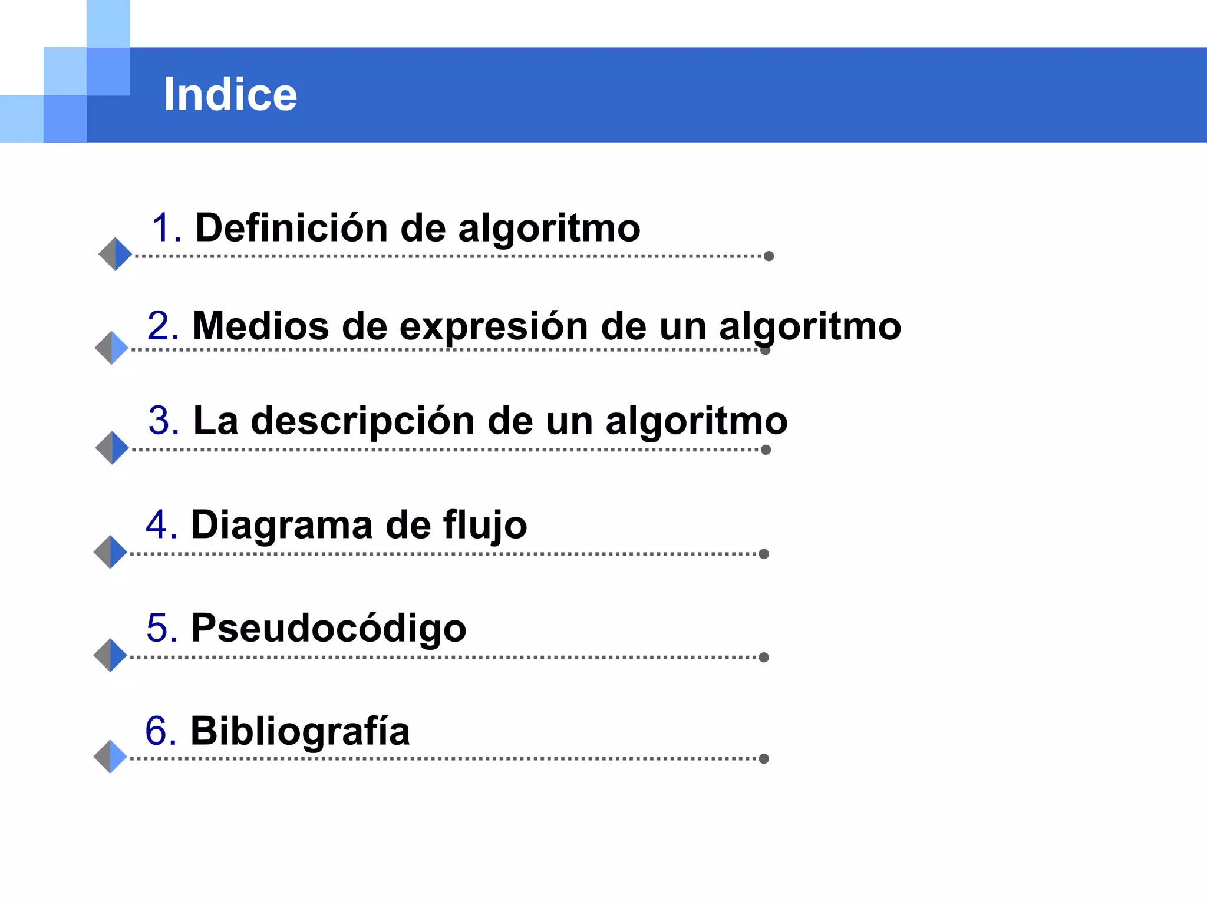1207x905 pixels.
Task: Click the gray end dot under La descripción line
Action: pos(766,450)
